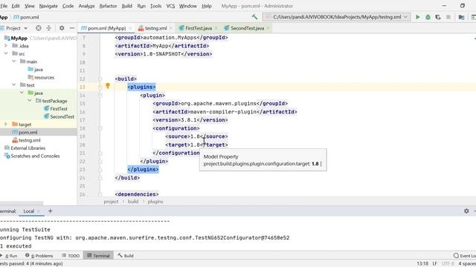Open the Navigate menu

(x=48, y=6)
